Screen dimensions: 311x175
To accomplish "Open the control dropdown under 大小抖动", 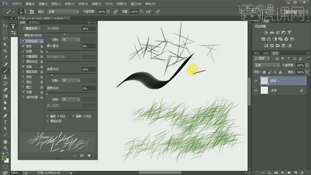I will click(x=70, y=40).
